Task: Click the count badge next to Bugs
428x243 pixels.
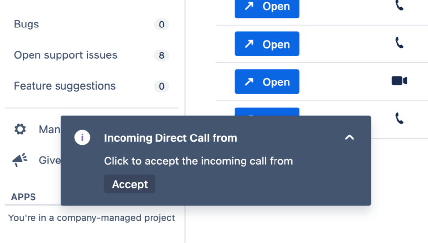Action: coord(161,25)
